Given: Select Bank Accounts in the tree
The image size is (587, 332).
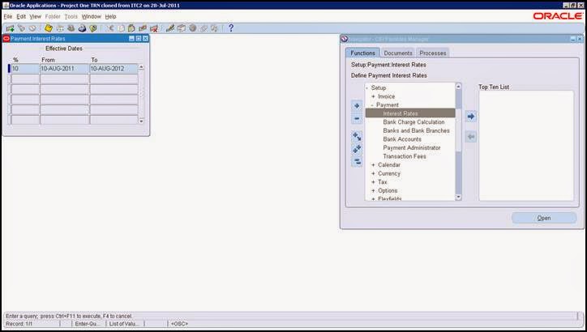Looking at the screenshot, I should [402, 139].
